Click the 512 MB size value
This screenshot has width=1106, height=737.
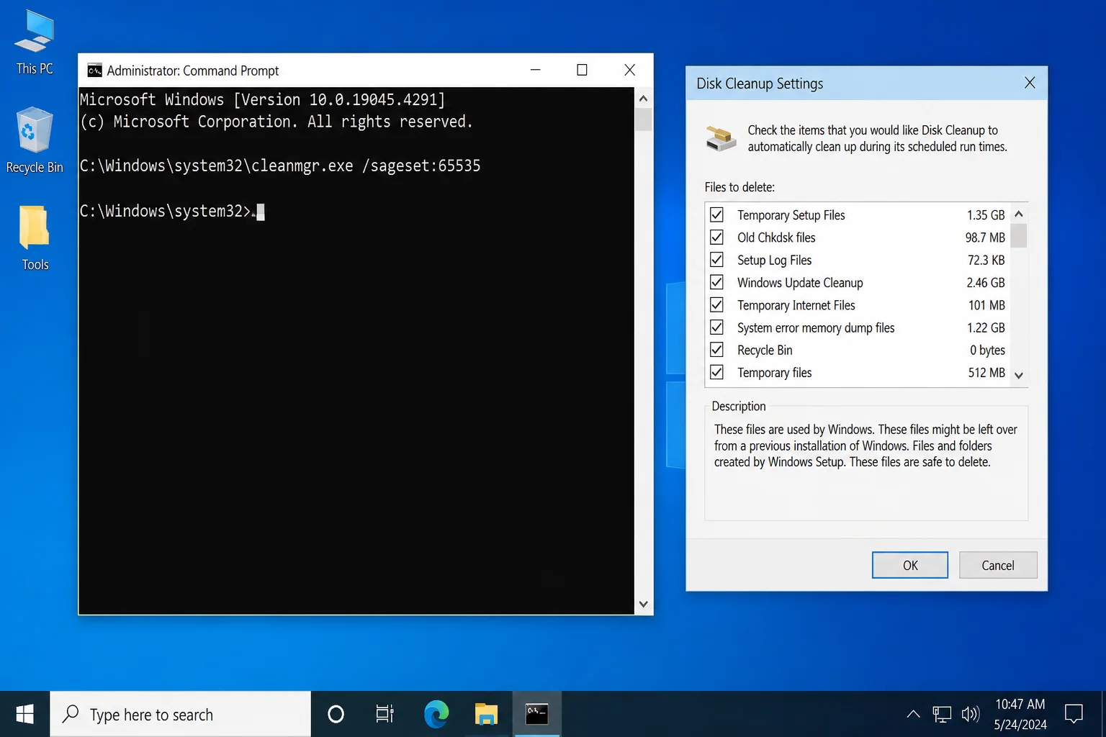(986, 373)
